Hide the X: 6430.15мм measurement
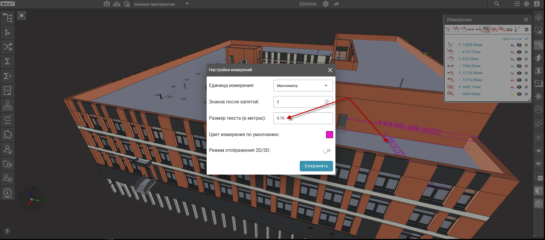Screen dimensions: 545x240 (x=519, y=87)
